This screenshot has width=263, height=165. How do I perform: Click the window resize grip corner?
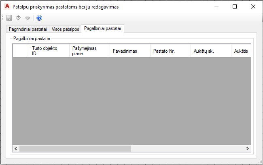click(261, 162)
